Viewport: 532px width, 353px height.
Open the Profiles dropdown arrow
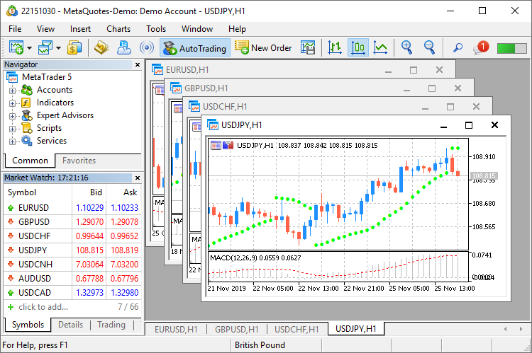(x=58, y=48)
